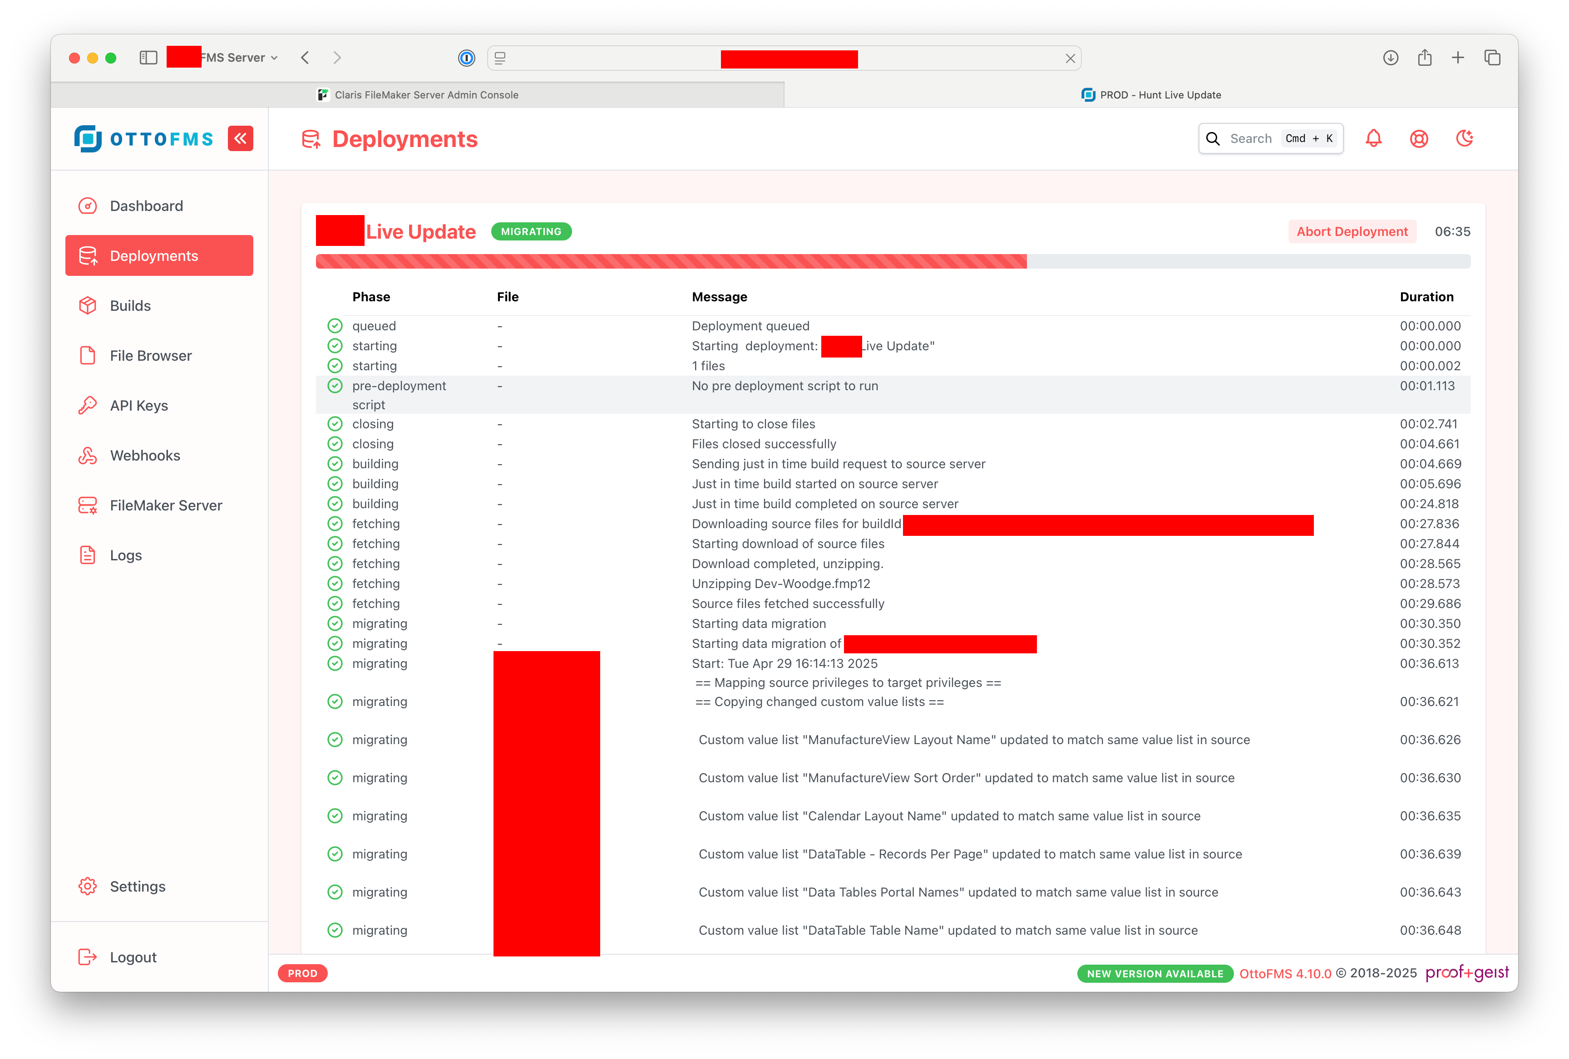Screen dimensions: 1569x1059
Task: Click message "Unzipping Dev-Woodge.fmp12"
Action: pyautogui.click(x=780, y=583)
